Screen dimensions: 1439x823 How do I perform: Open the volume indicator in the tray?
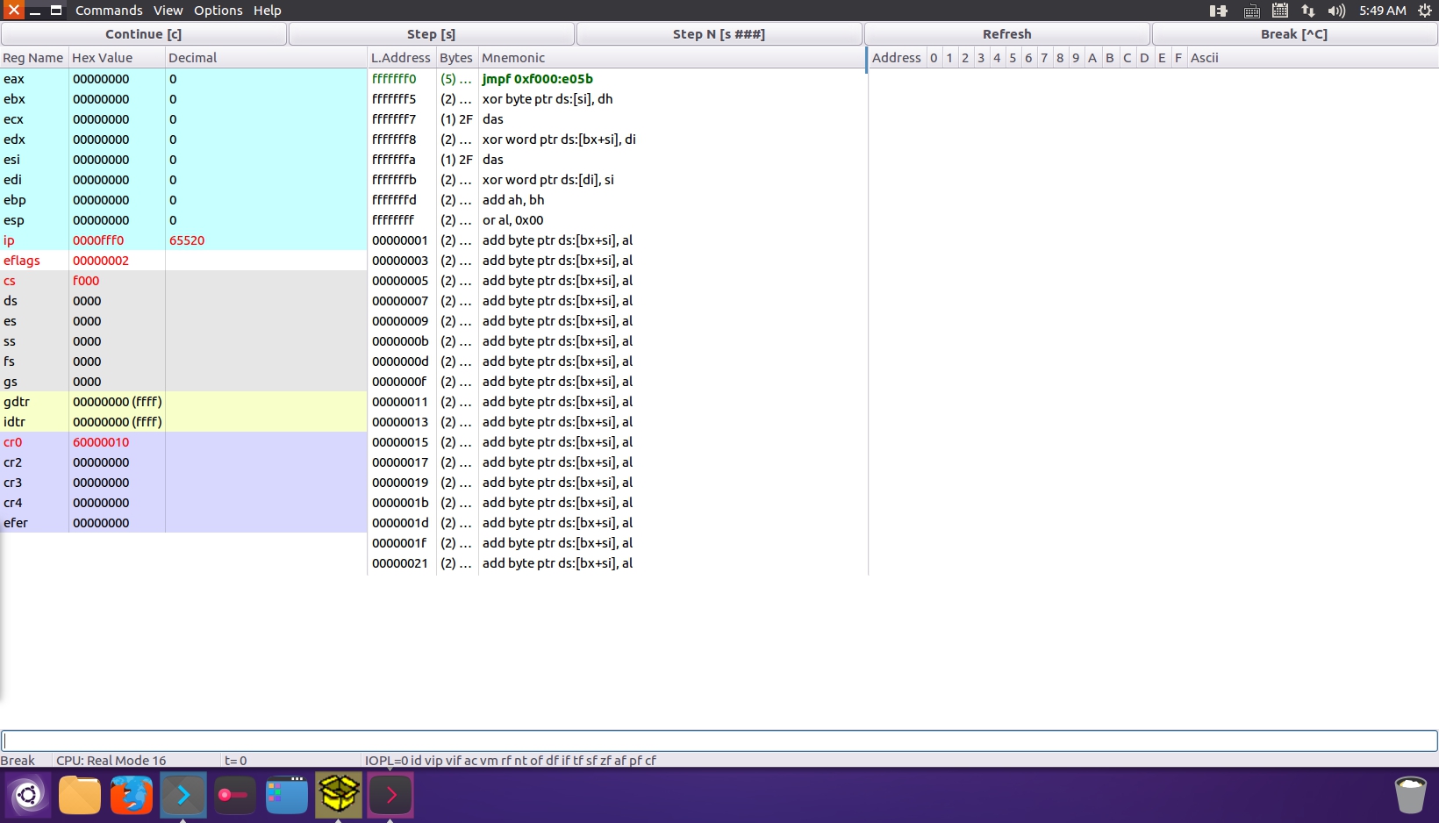[x=1336, y=11]
